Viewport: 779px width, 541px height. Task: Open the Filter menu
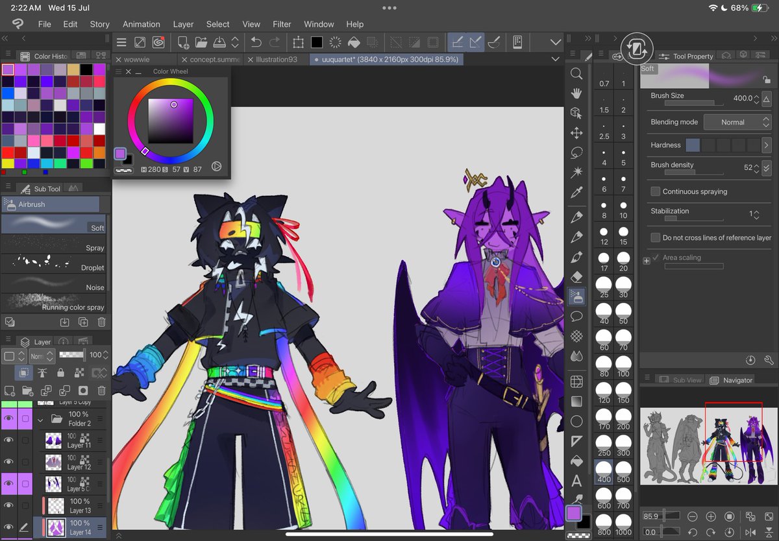(x=282, y=24)
